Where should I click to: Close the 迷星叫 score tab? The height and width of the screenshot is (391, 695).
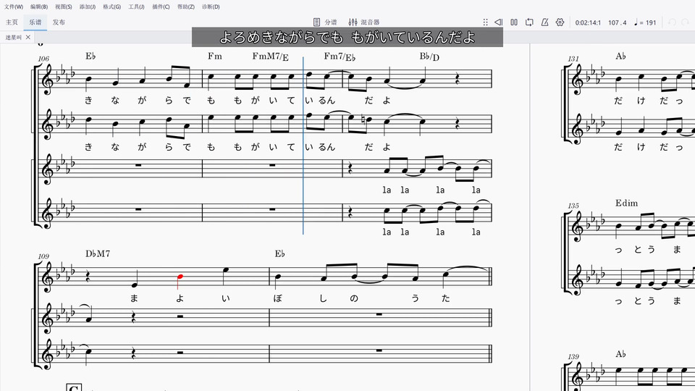click(x=28, y=37)
